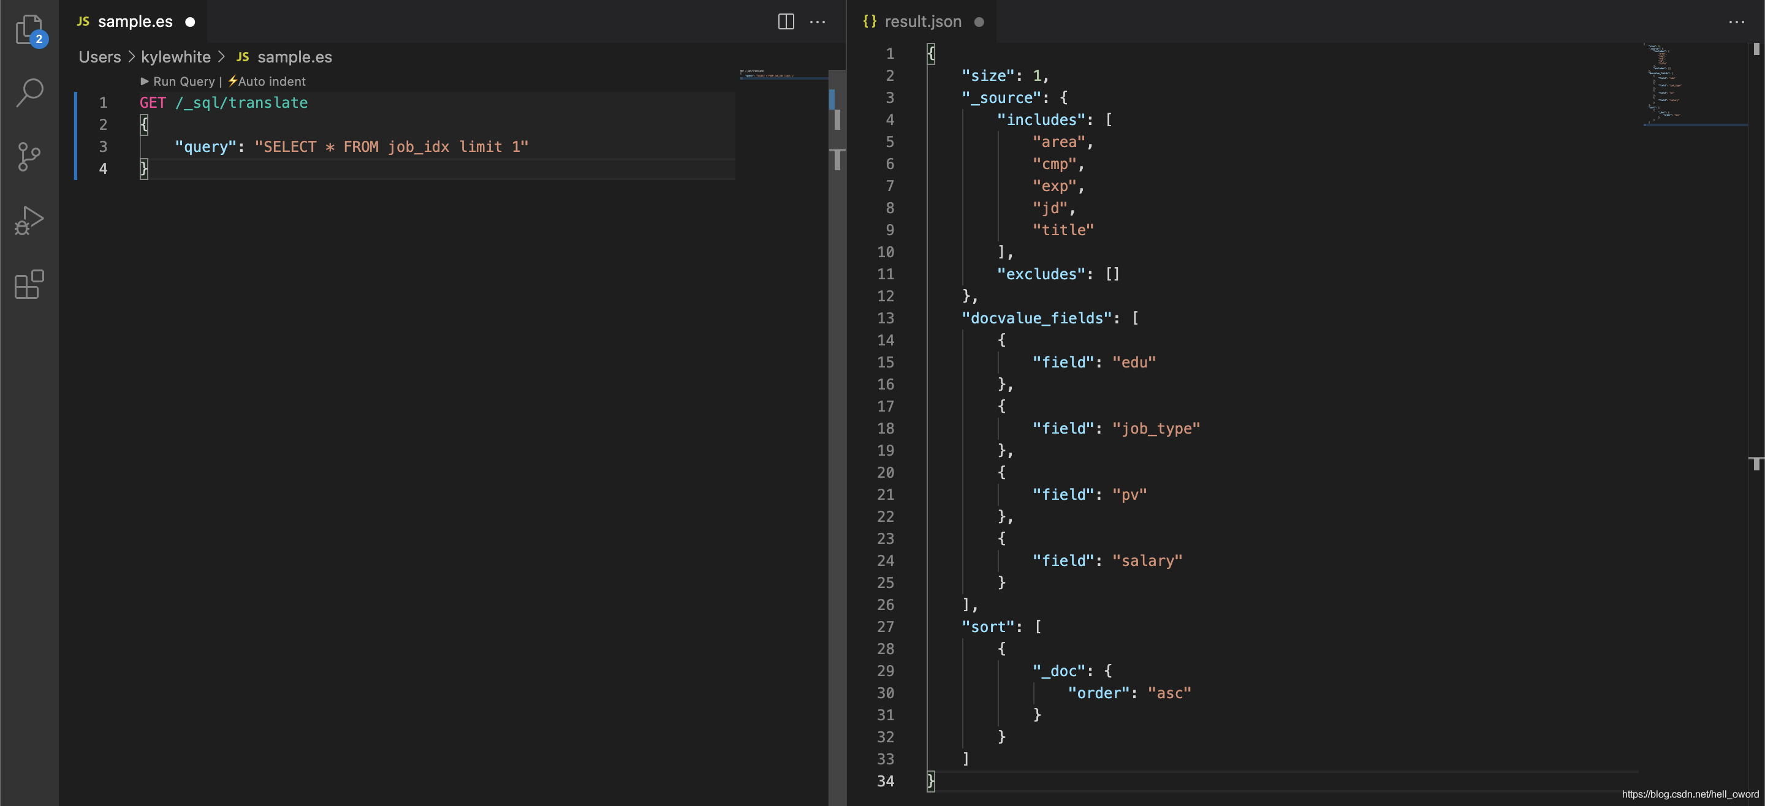Click the "title" value

pyautogui.click(x=1063, y=230)
